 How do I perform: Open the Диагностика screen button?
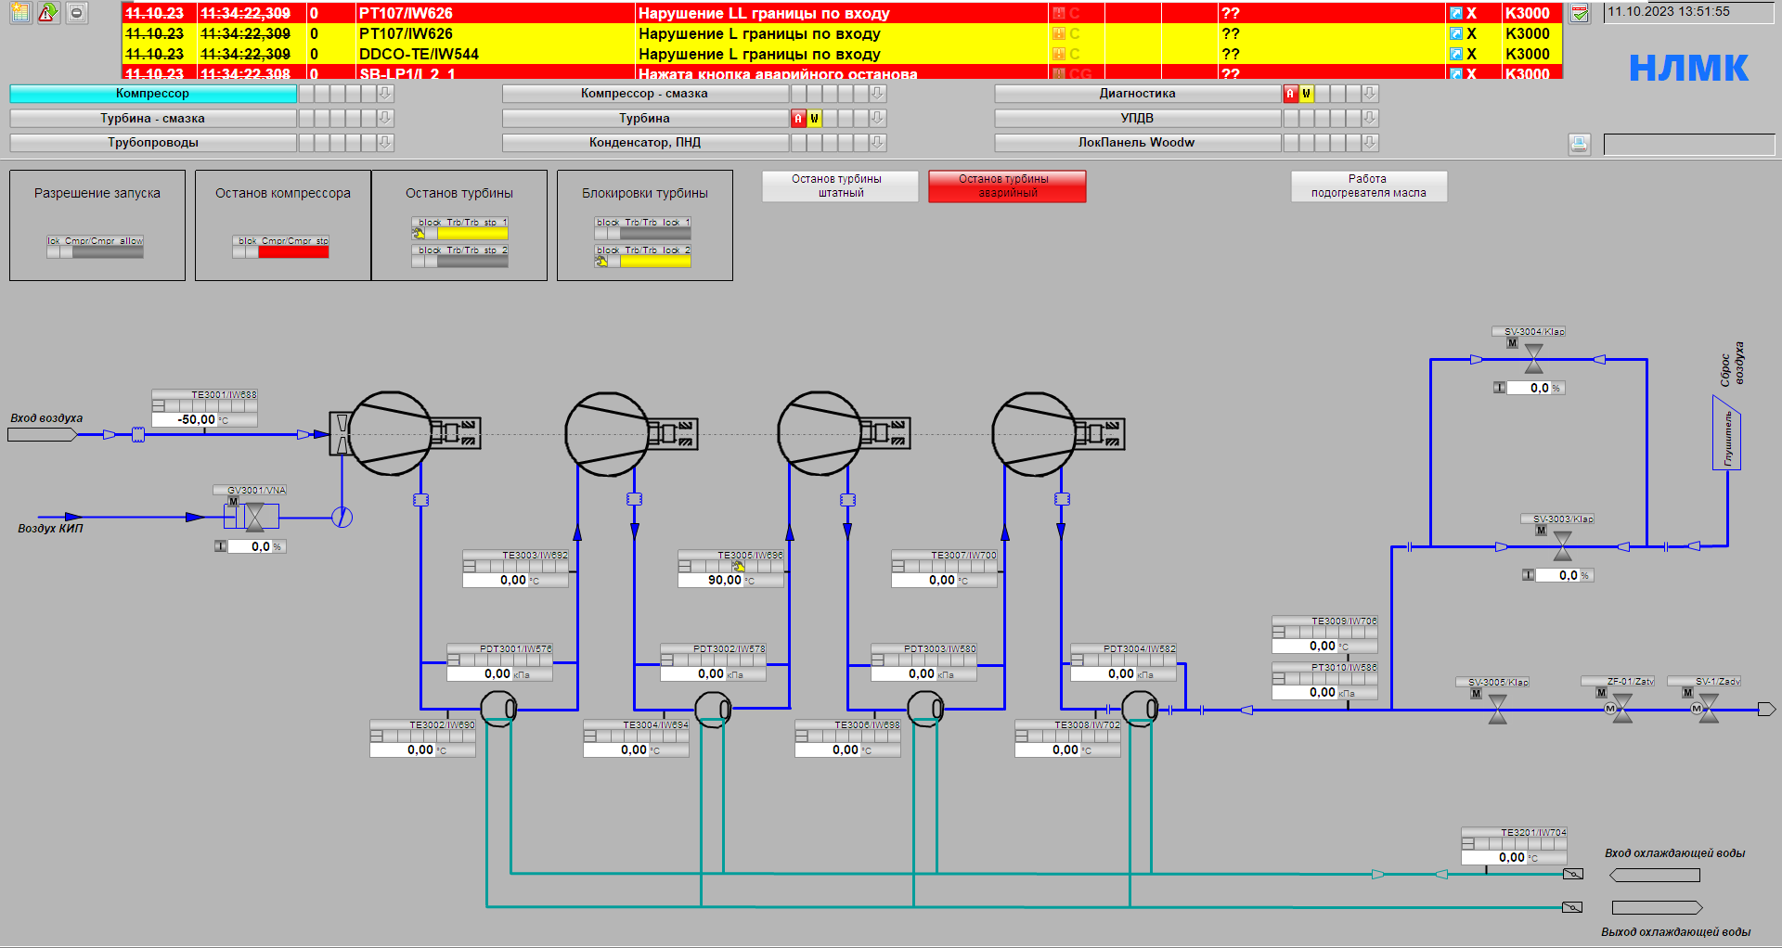coord(1137,93)
